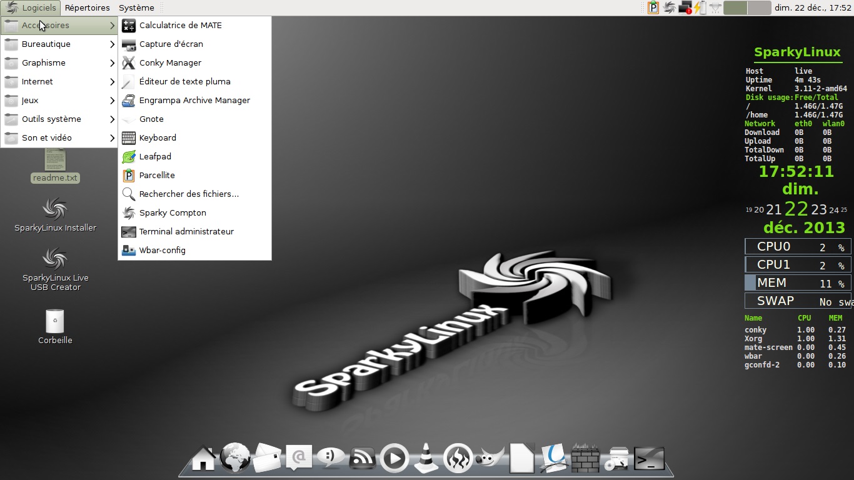
Task: Switch to the second gray workspace
Action: 759,7
